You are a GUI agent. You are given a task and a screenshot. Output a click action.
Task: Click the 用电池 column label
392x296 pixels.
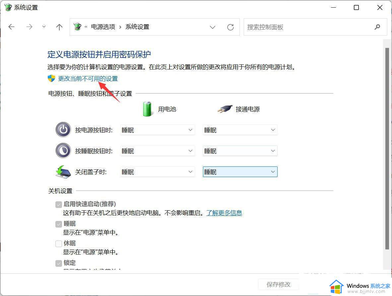[167, 109]
